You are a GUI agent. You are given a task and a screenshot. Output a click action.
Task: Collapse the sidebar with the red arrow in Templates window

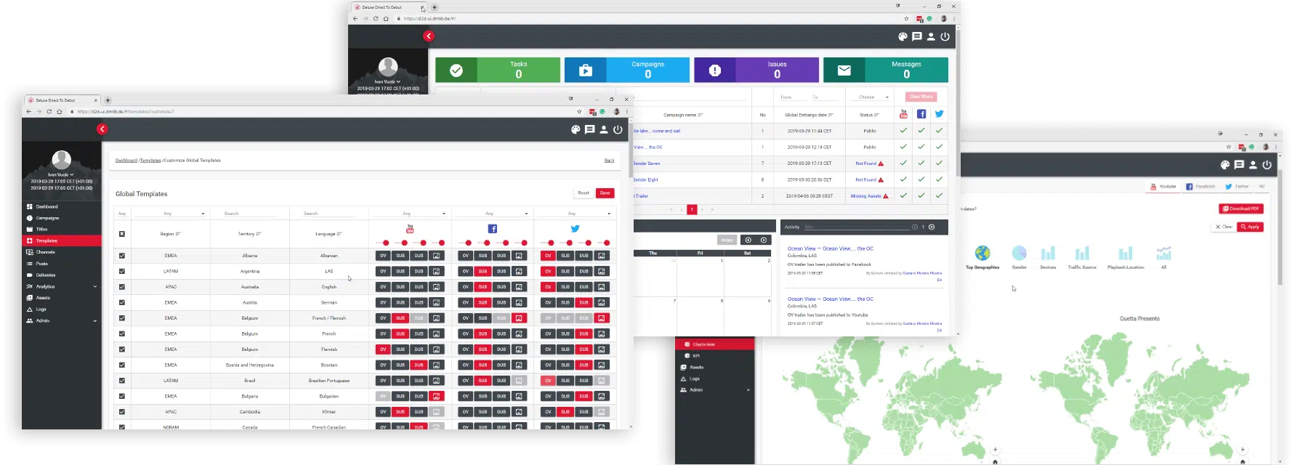click(102, 129)
